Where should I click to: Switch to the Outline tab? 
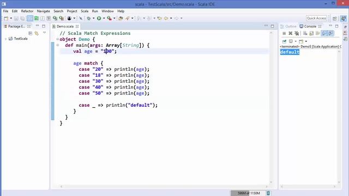(x=288, y=27)
